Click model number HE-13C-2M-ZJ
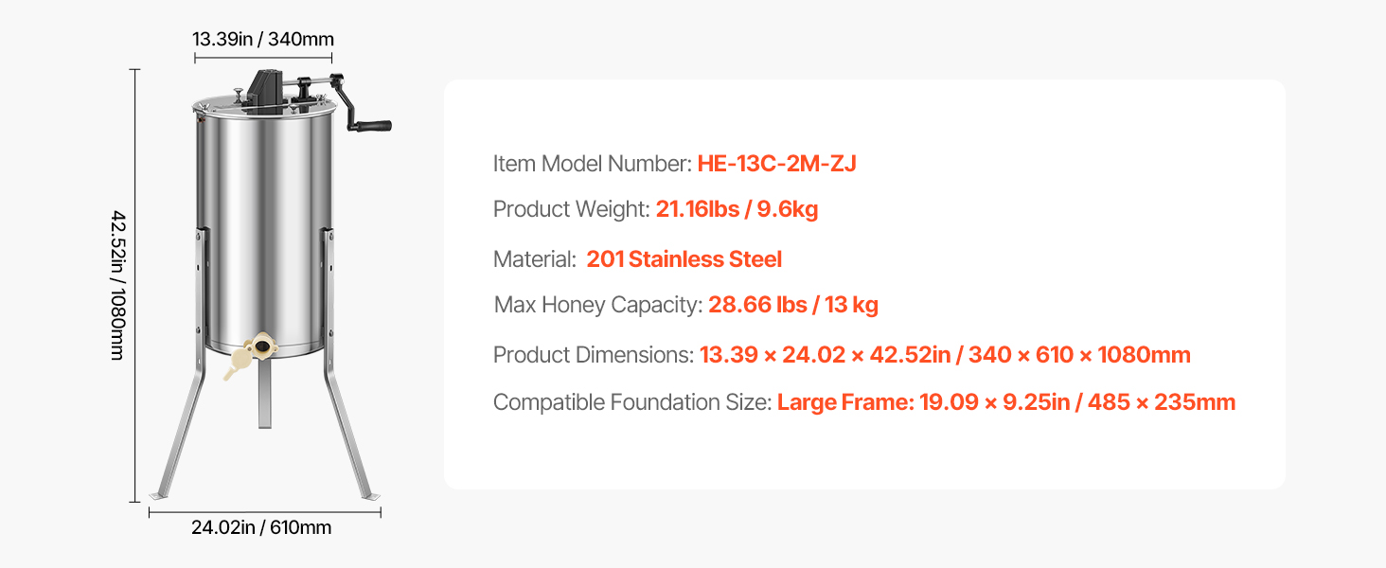1386x568 pixels. point(776,164)
